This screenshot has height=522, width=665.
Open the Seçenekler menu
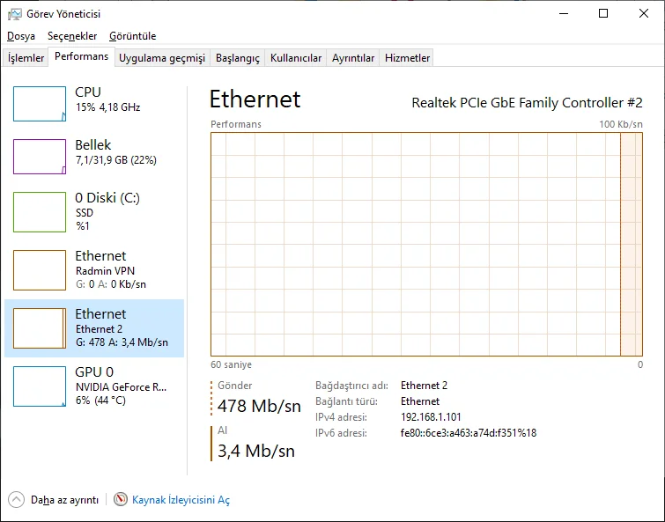(72, 36)
